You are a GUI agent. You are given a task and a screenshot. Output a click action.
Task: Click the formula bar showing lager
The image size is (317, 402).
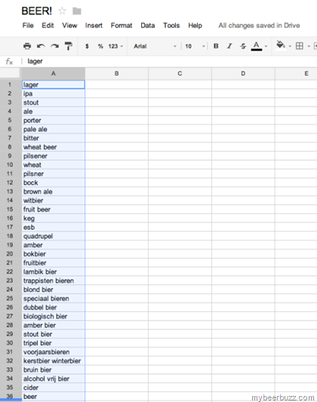coord(169,61)
